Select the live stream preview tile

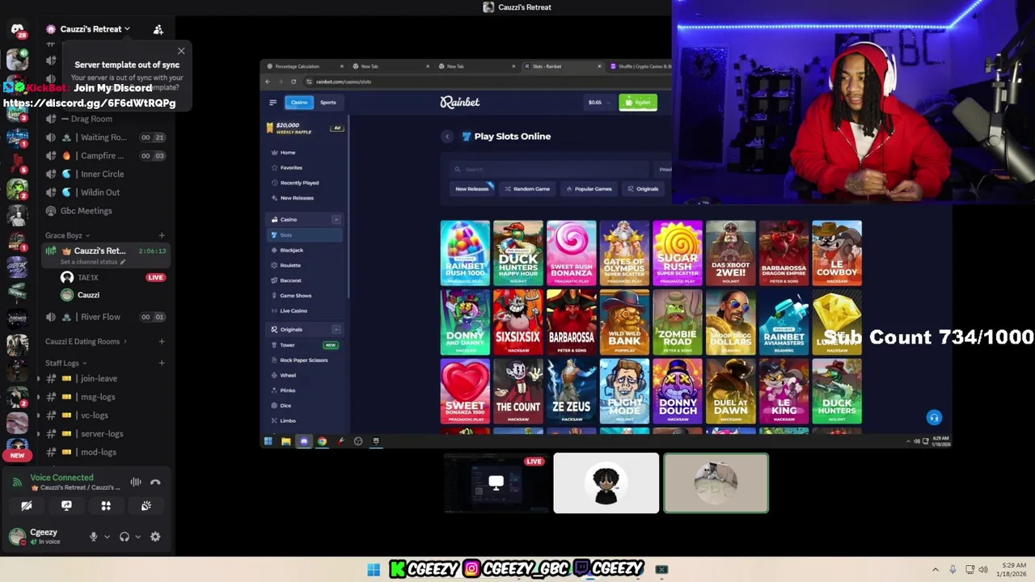[x=496, y=483]
